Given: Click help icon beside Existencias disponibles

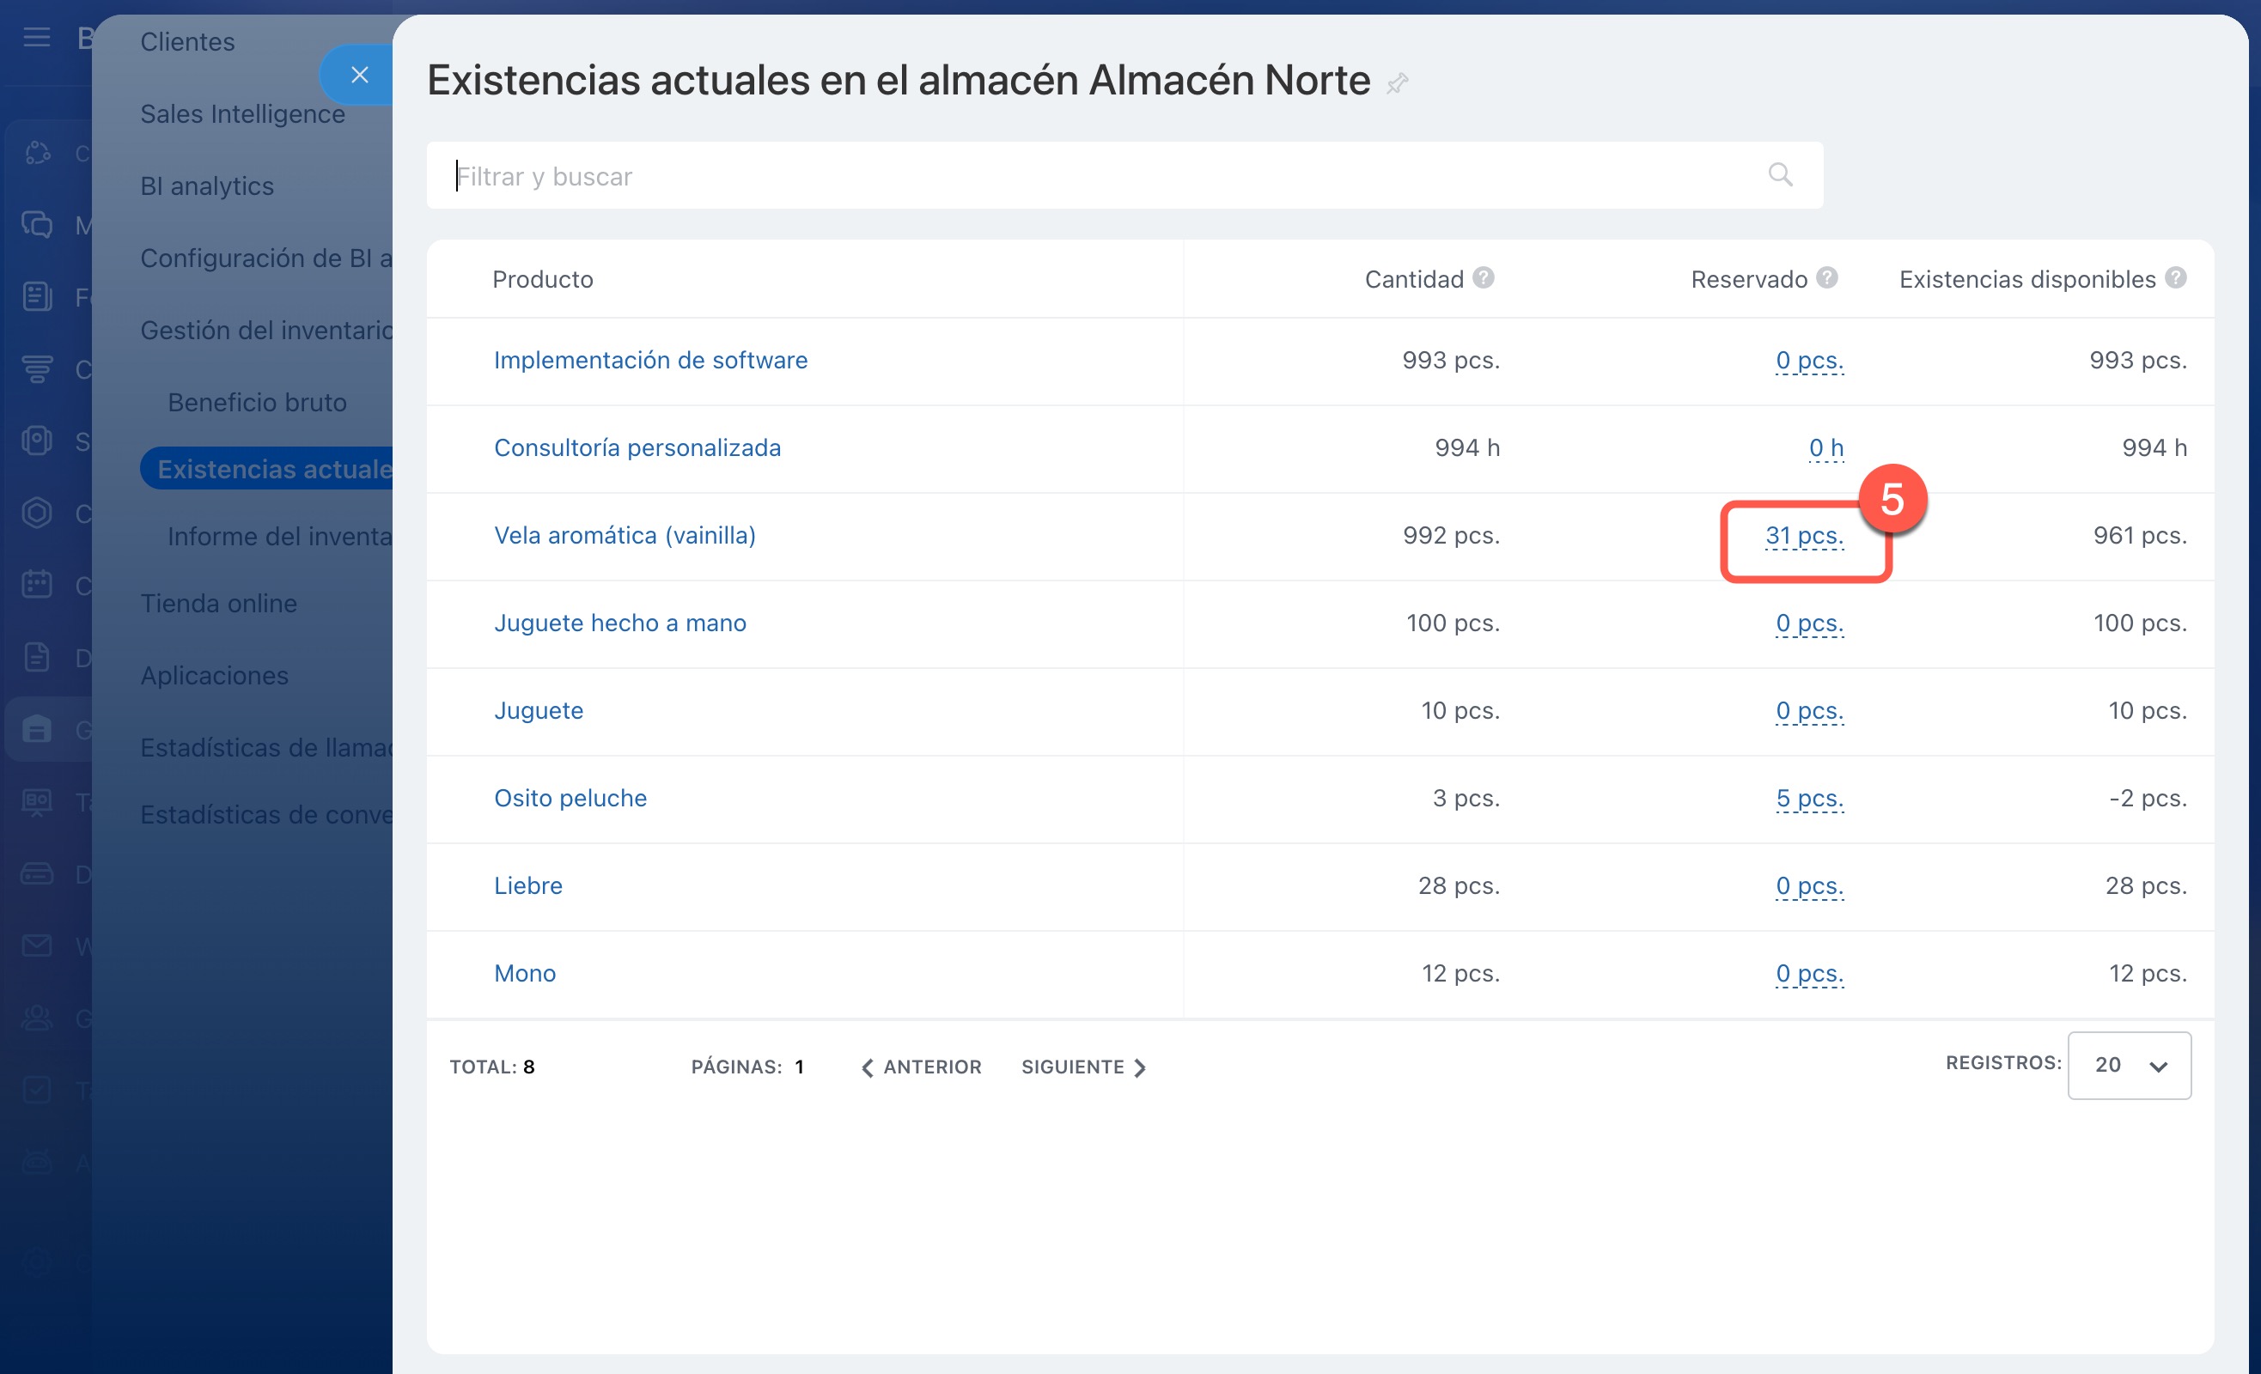Looking at the screenshot, I should pos(2175,278).
